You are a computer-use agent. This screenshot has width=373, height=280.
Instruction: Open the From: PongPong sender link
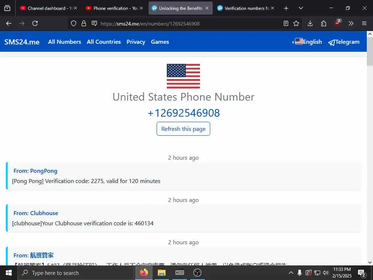click(35, 171)
